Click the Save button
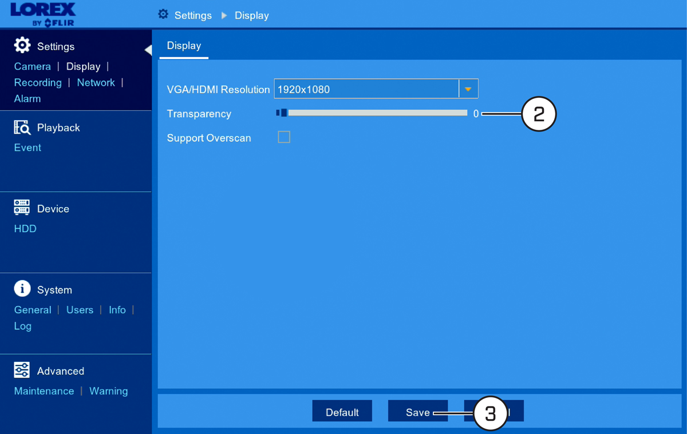The width and height of the screenshot is (687, 434). [x=418, y=412]
